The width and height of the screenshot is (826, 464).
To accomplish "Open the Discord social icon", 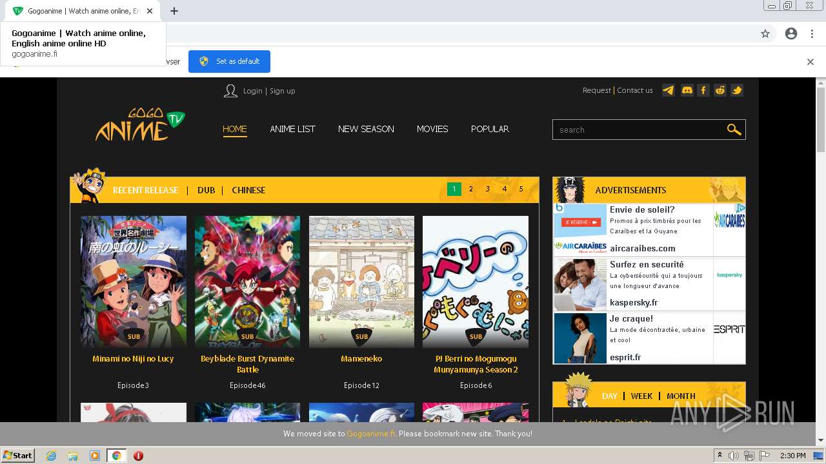I will tap(687, 90).
